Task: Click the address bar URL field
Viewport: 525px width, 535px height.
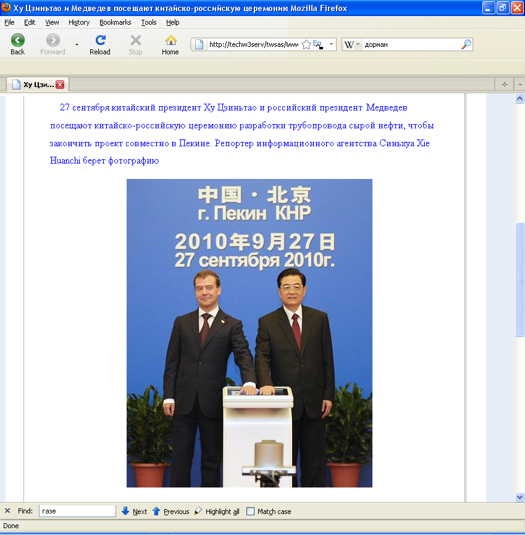Action: (x=253, y=44)
